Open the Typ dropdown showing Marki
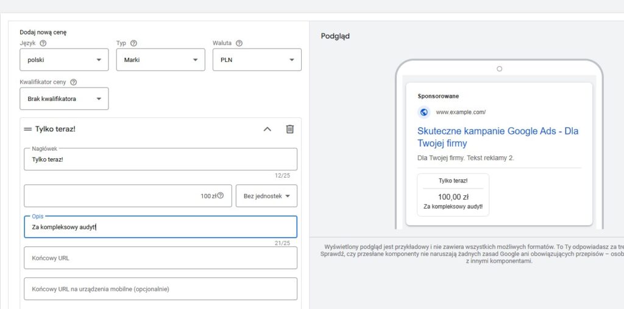Screen dimensions: 624x309 click(160, 60)
